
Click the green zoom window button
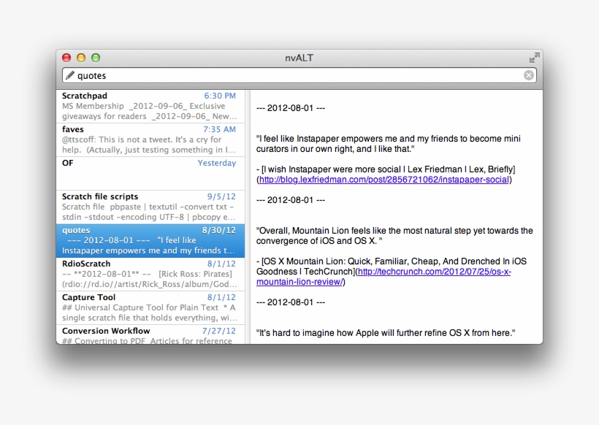(96, 58)
